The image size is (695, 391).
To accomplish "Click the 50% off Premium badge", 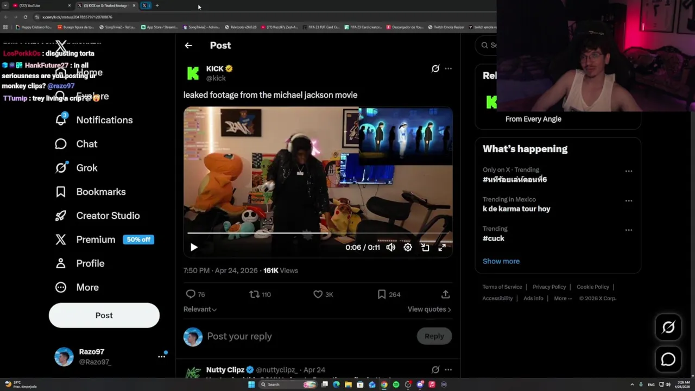I will (x=138, y=239).
